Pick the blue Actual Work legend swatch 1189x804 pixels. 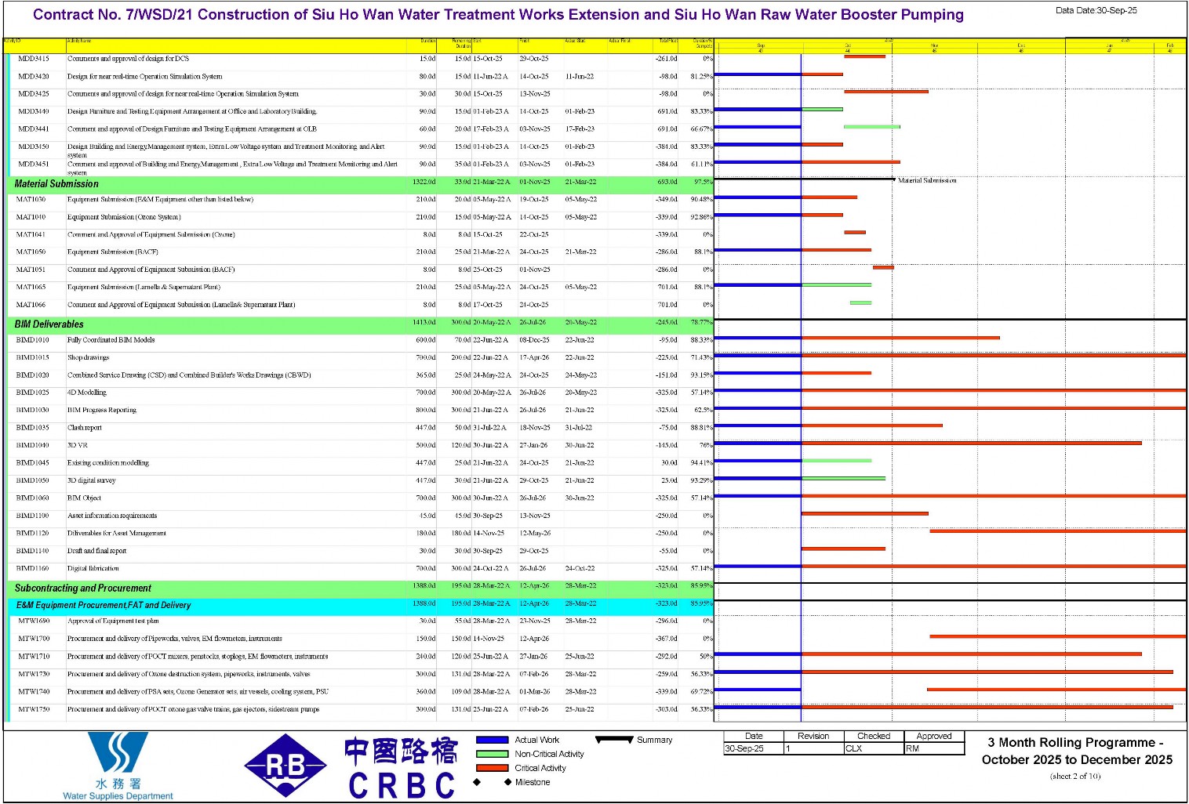pos(492,740)
